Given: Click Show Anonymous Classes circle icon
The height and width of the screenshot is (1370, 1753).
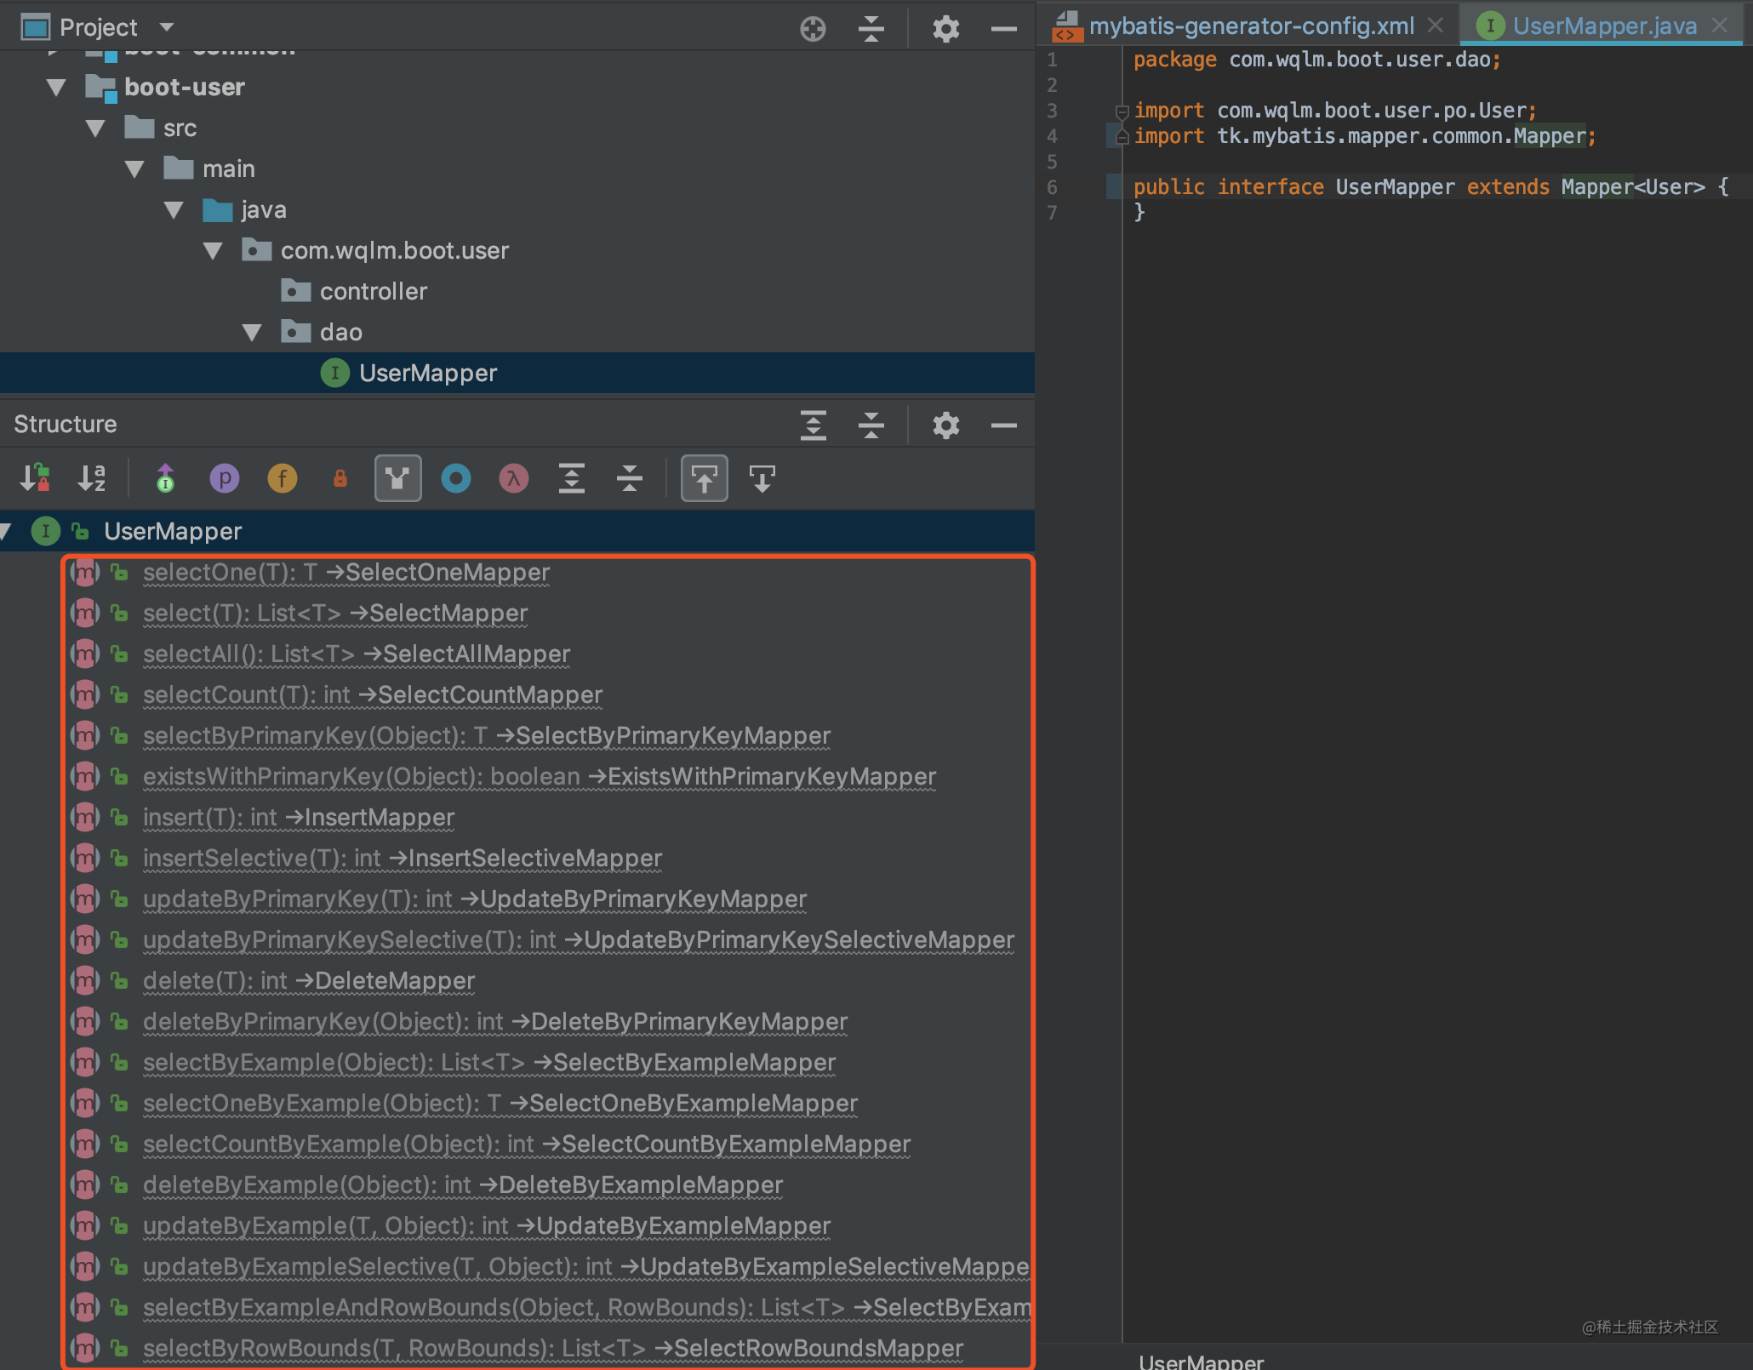Looking at the screenshot, I should coord(456,478).
